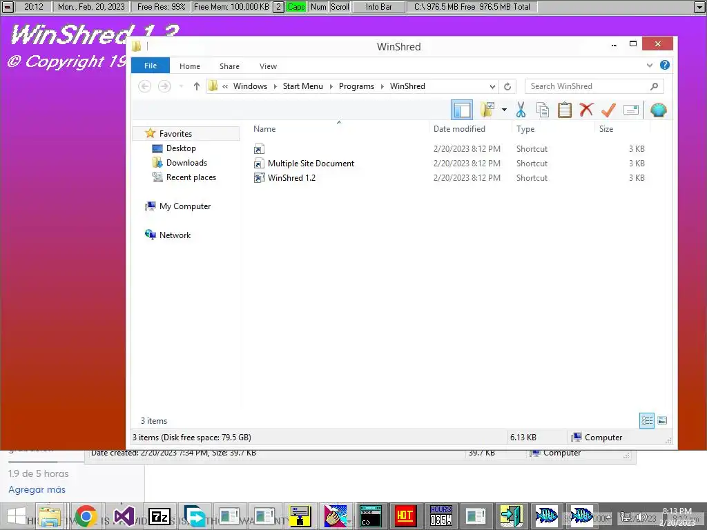Image resolution: width=707 pixels, height=530 pixels.
Task: Open the Windows Start button
Action: pyautogui.click(x=17, y=516)
